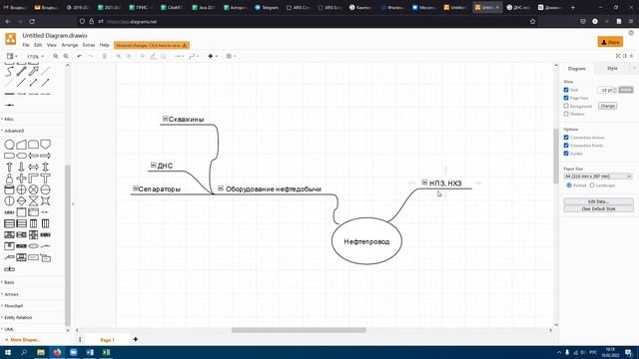Toggle shadow toolbar icon
The width and height of the screenshot is (639, 359).
[163, 56]
